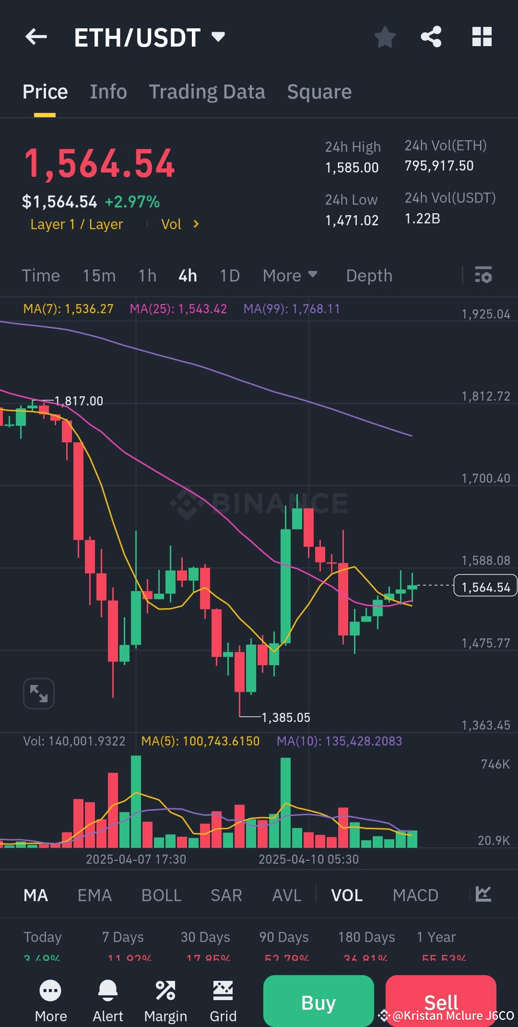This screenshot has height=1027, width=518.
Task: Add ETH/USDT to favorites with the star
Action: point(384,37)
